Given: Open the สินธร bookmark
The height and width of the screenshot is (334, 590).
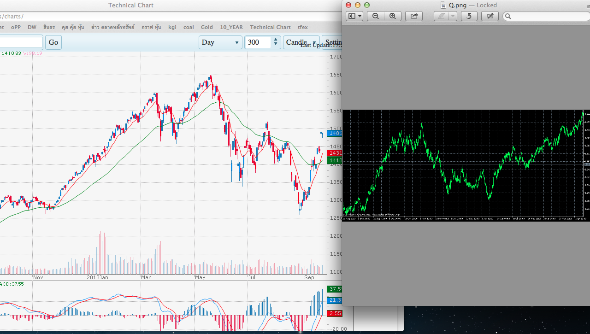Looking at the screenshot, I should pyautogui.click(x=49, y=27).
